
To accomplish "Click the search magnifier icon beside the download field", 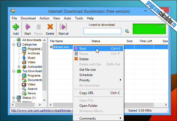I will click(x=127, y=31).
